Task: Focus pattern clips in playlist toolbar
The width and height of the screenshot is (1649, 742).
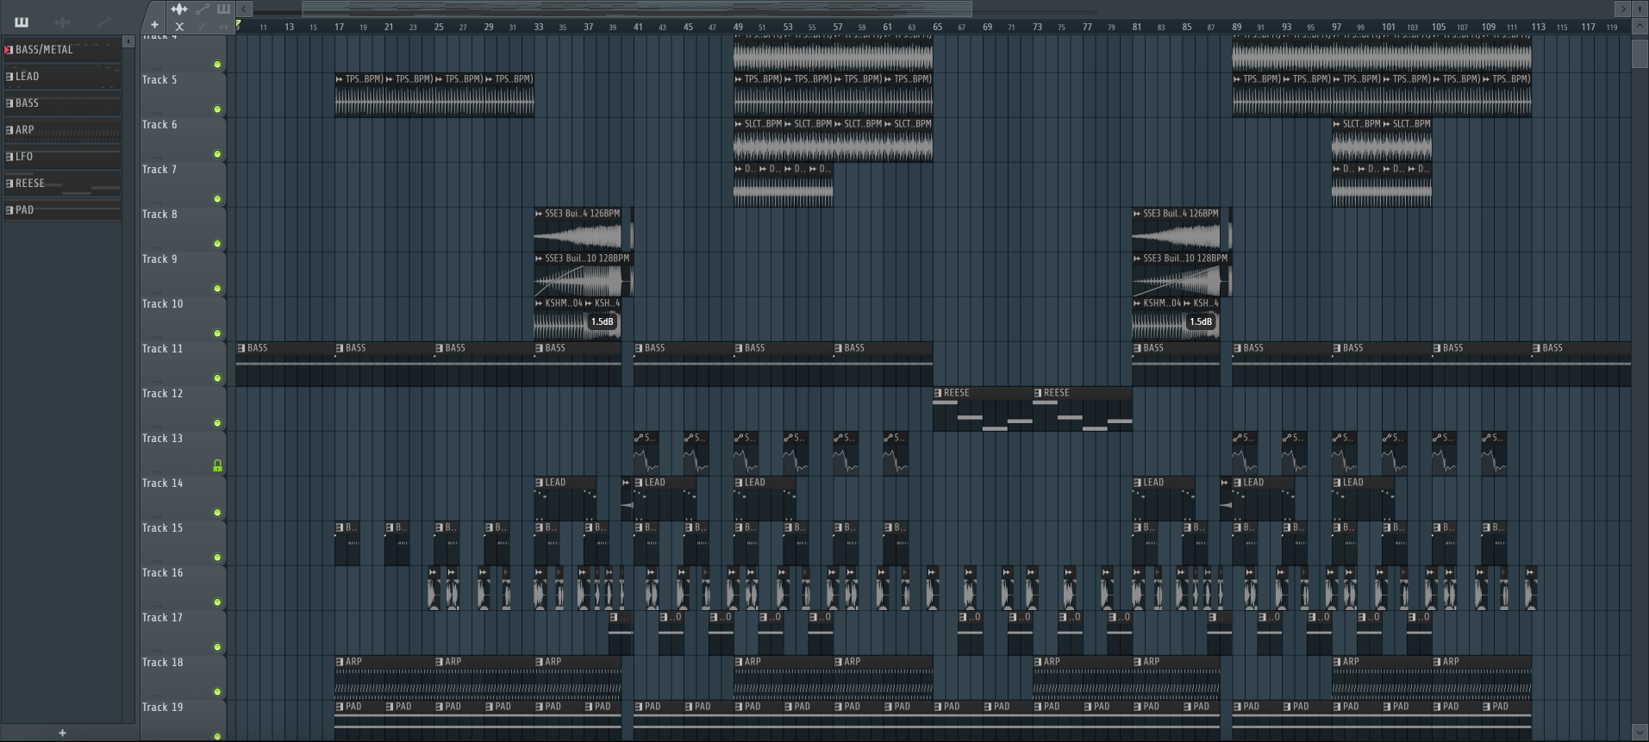Action: (x=223, y=9)
